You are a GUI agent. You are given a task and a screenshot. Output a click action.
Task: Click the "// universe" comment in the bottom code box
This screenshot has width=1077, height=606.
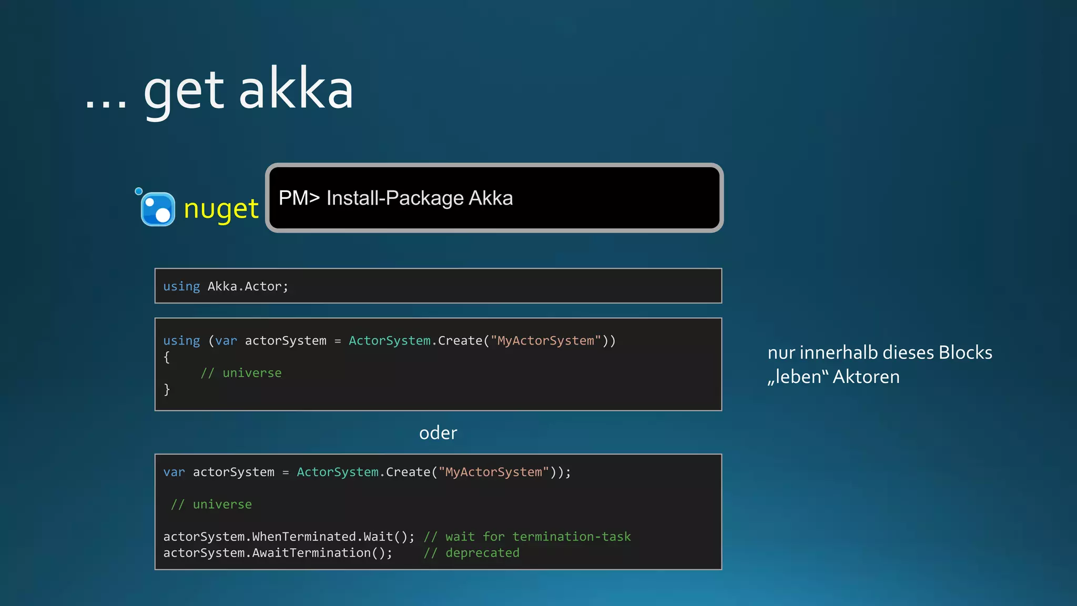click(x=211, y=504)
